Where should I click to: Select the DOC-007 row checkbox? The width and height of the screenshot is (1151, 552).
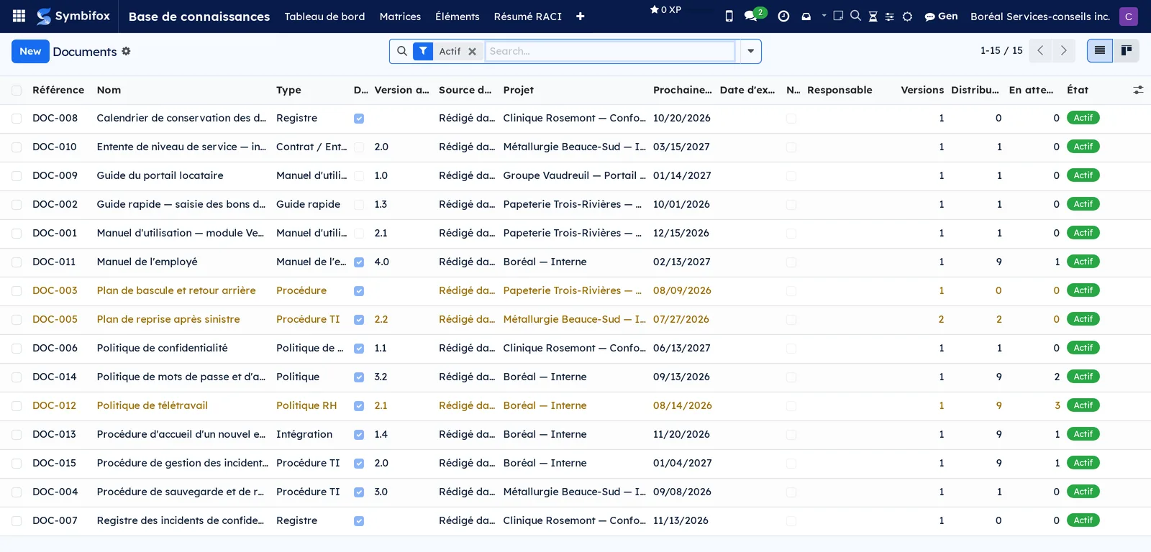[x=17, y=520]
